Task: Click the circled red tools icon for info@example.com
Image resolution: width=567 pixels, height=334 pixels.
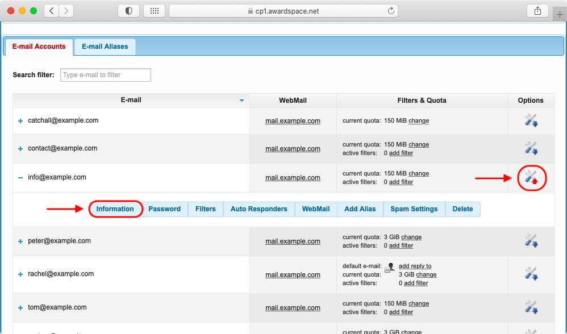Action: (x=531, y=177)
